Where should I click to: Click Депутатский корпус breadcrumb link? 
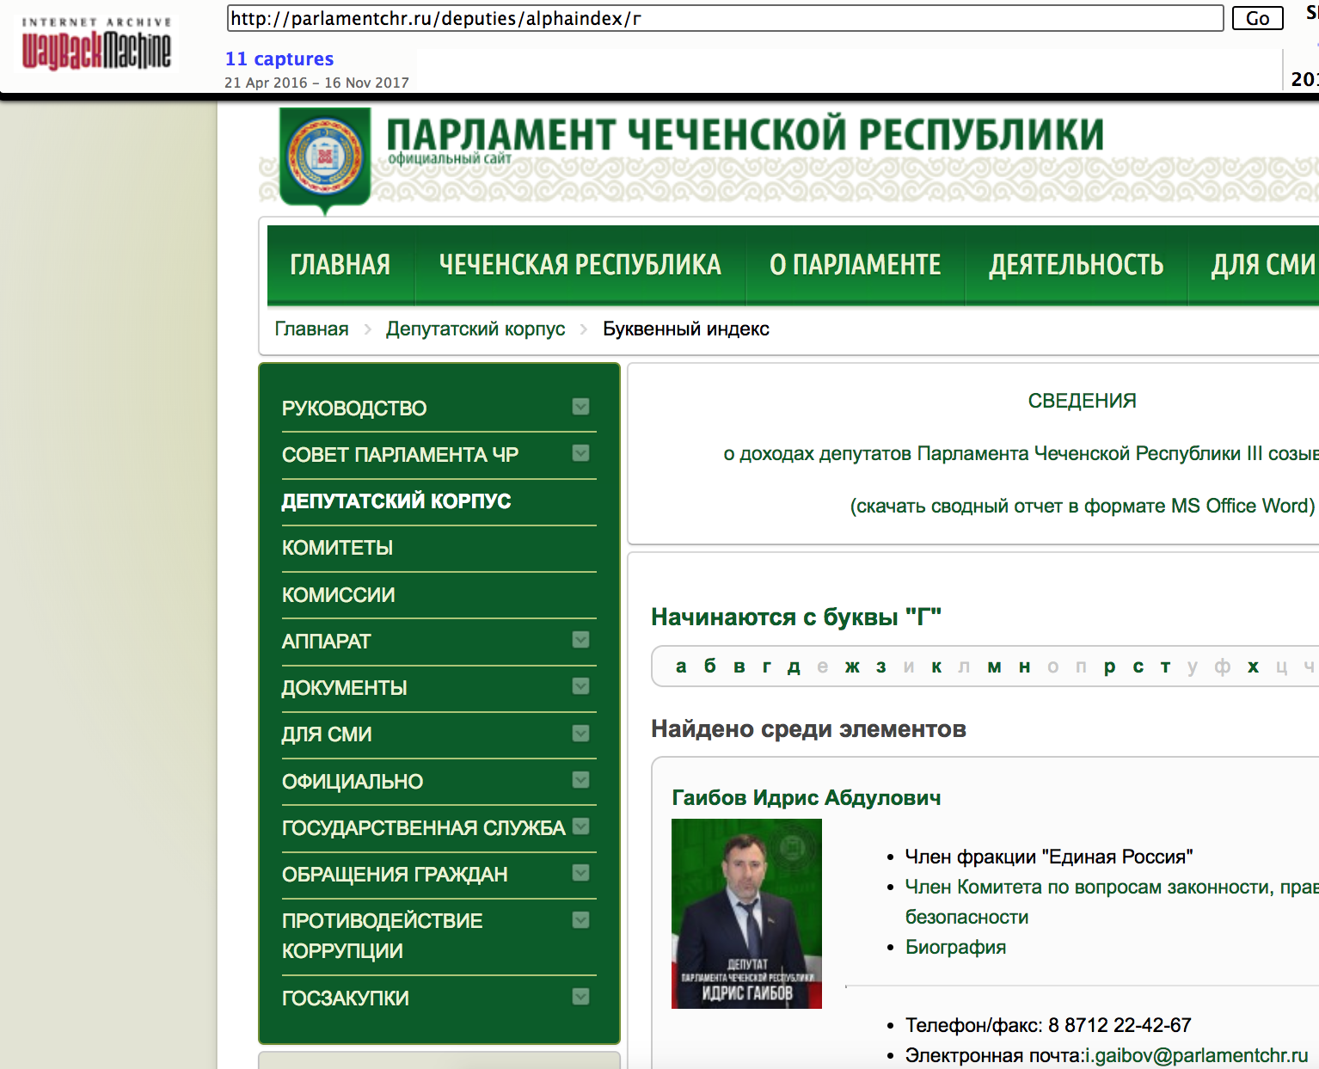pyautogui.click(x=475, y=329)
